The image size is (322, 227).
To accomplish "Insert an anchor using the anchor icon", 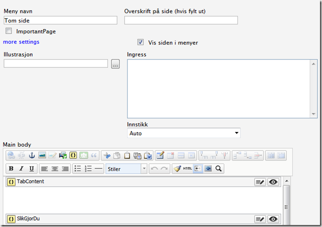I will 32,155.
